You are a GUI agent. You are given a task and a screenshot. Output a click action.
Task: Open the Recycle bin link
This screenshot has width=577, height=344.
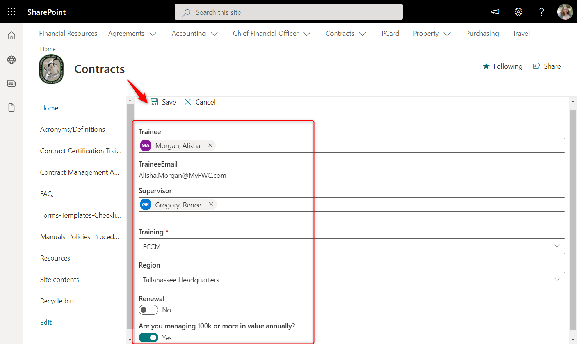pyautogui.click(x=57, y=301)
